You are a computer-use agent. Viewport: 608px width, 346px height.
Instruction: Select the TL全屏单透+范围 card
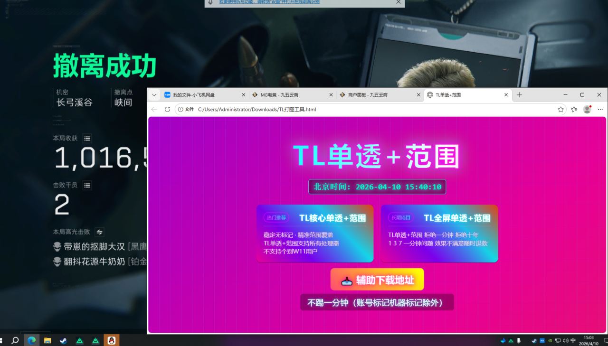pos(439,234)
